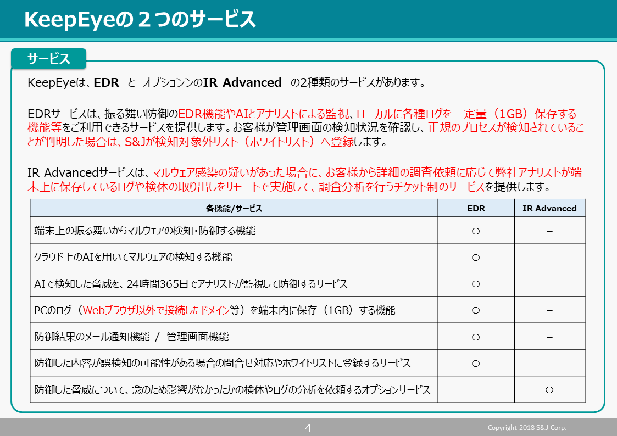Screen dimensions: 617x436
Task: Click bold "EDR" in the intro sentence
Action: [106, 82]
